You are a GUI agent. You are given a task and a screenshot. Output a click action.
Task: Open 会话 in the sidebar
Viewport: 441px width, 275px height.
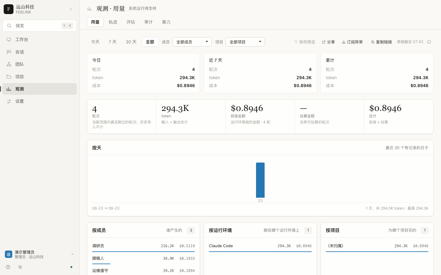[x=40, y=52]
